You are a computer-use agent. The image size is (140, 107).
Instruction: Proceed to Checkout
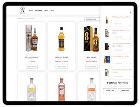(125, 91)
